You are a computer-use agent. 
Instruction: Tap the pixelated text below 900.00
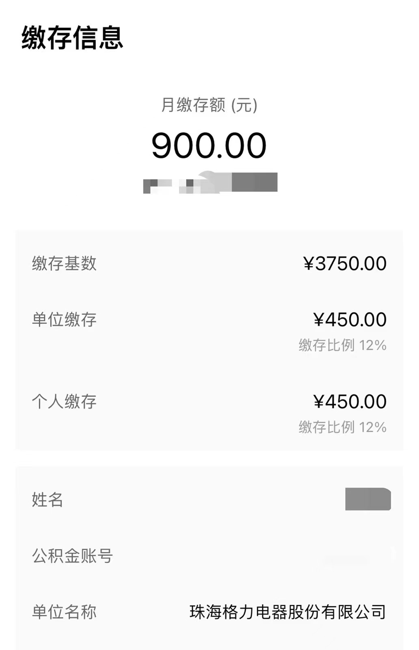click(x=210, y=183)
